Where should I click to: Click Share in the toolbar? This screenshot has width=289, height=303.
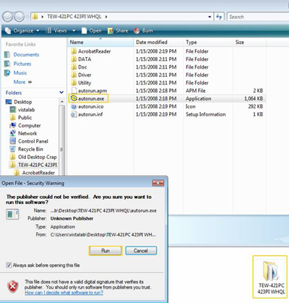[118, 30]
